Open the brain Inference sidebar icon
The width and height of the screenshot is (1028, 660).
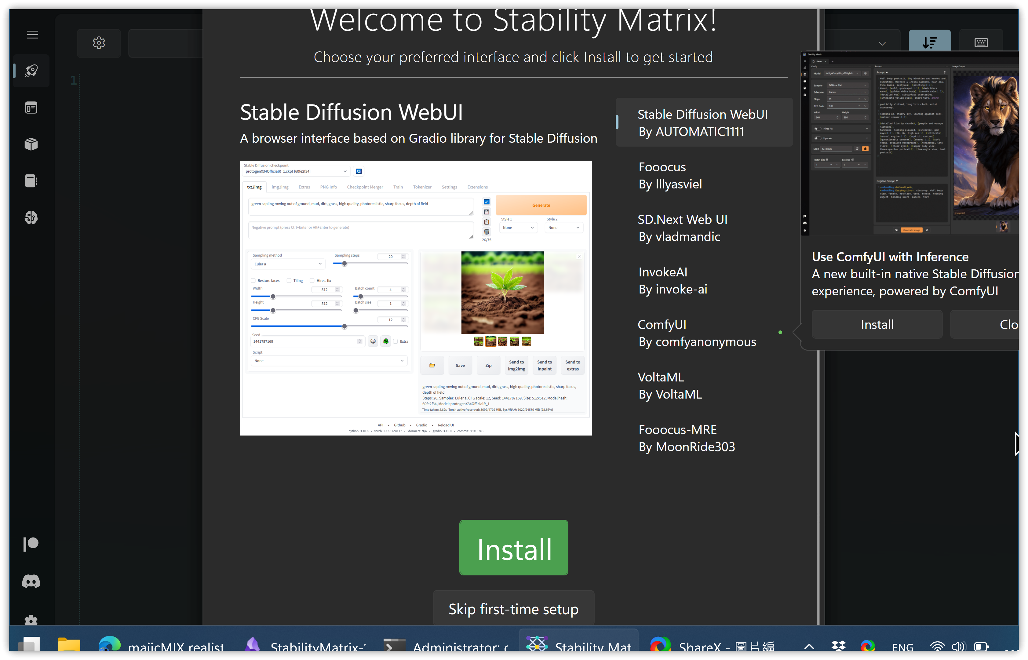[31, 217]
